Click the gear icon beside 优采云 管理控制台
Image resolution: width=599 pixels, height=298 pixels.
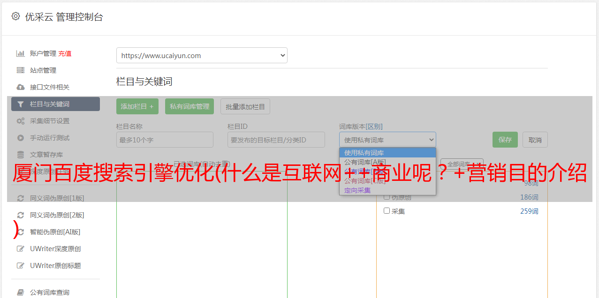pos(15,16)
